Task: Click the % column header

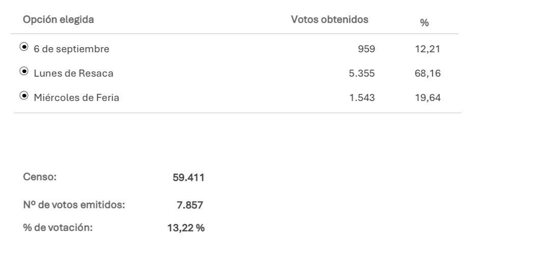Action: pyautogui.click(x=424, y=22)
